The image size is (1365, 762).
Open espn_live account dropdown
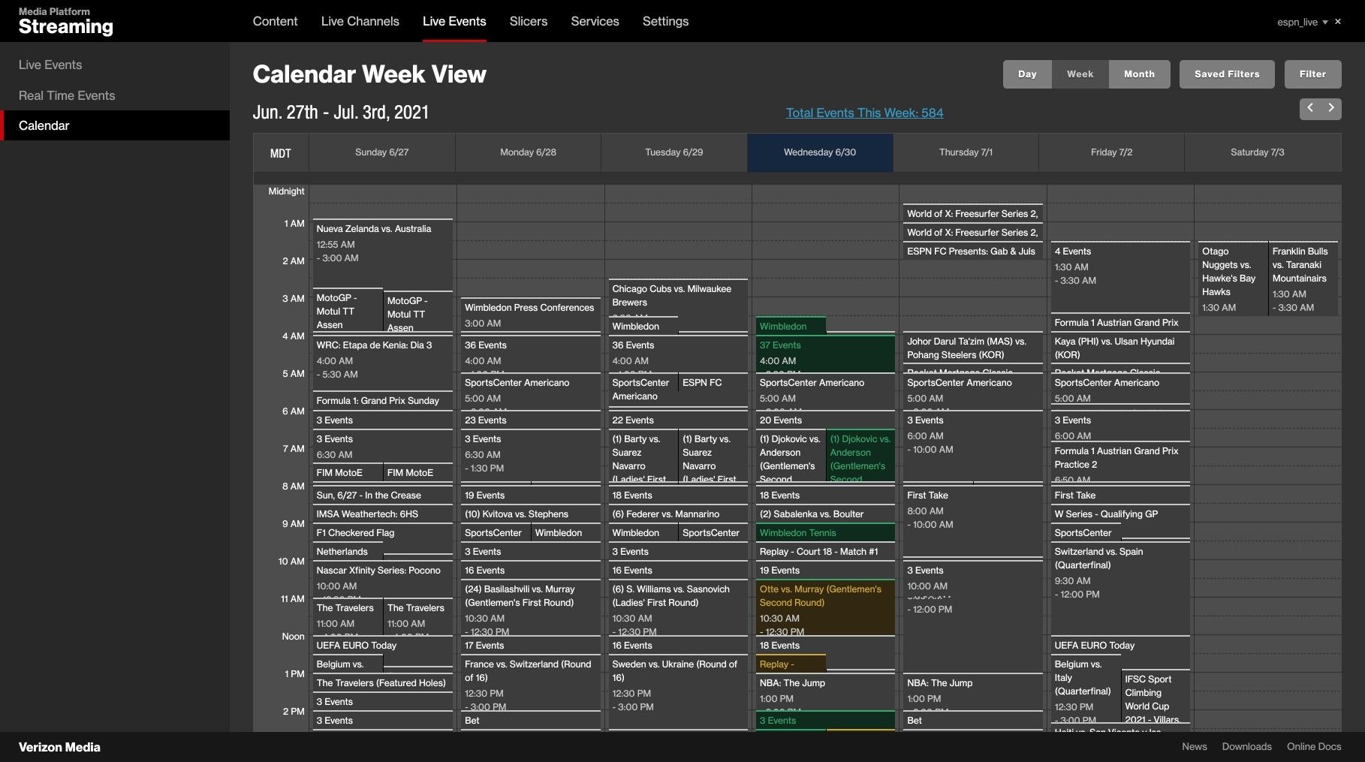click(x=1303, y=22)
